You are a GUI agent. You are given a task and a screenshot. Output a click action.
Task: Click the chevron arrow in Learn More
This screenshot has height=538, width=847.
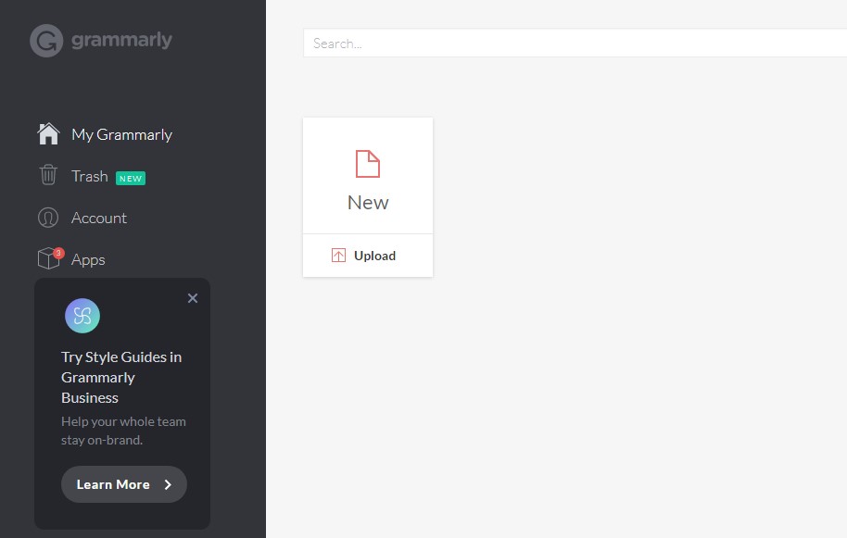click(x=168, y=484)
